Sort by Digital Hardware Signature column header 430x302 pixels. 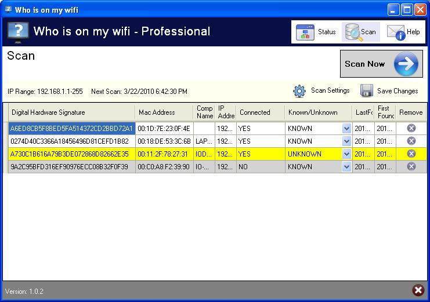71,112
